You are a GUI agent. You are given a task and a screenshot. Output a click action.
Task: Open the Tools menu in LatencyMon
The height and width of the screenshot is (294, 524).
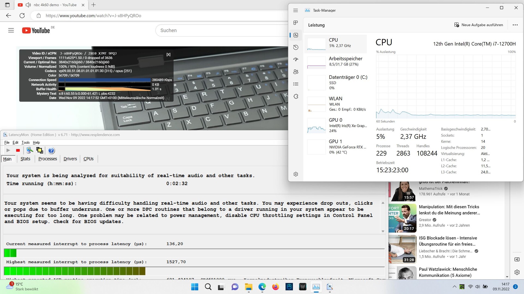click(25, 142)
